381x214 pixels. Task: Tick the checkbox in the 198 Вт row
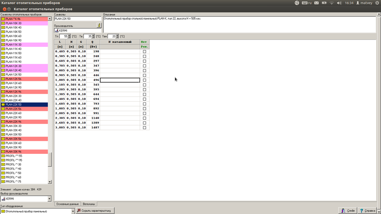pyautogui.click(x=144, y=51)
